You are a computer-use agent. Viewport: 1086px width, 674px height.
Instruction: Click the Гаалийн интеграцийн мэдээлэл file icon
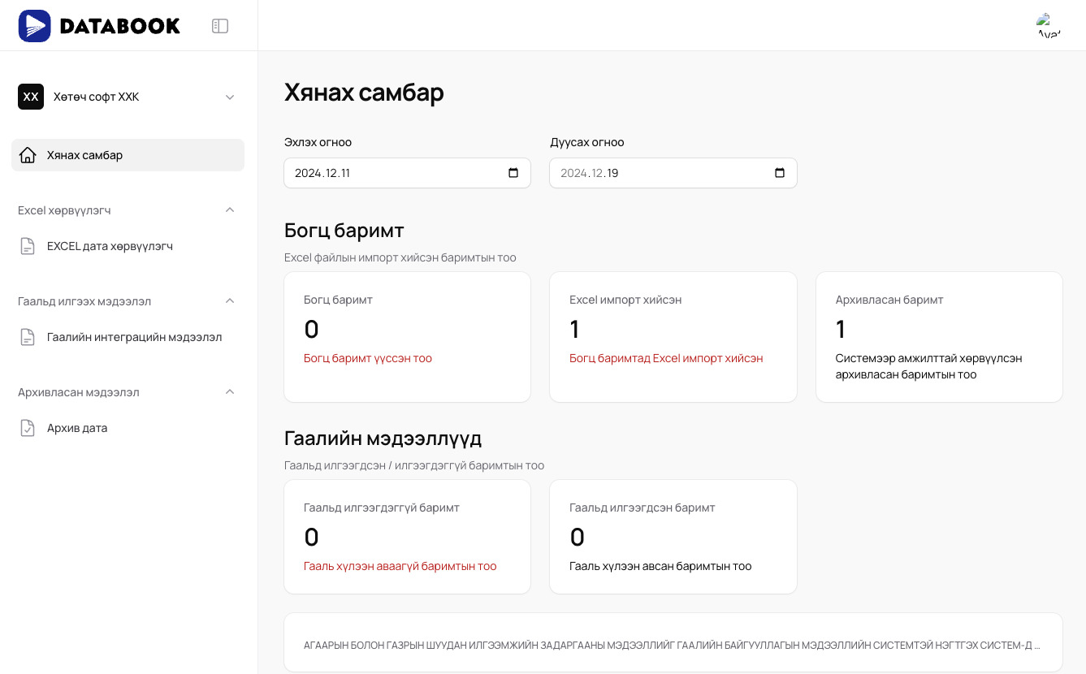(x=28, y=337)
